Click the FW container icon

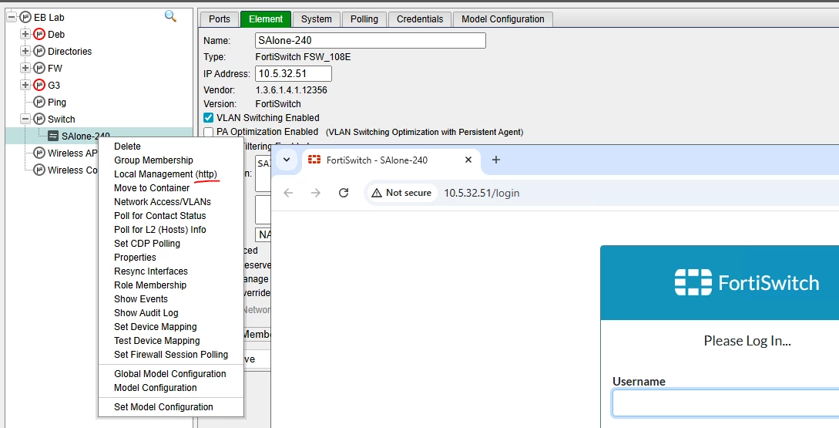[39, 68]
